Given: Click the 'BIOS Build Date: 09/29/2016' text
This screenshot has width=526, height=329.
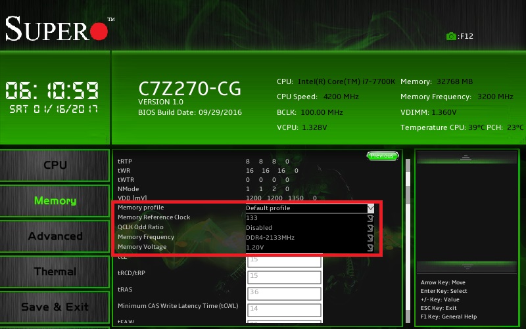Looking at the screenshot, I should coord(190,112).
